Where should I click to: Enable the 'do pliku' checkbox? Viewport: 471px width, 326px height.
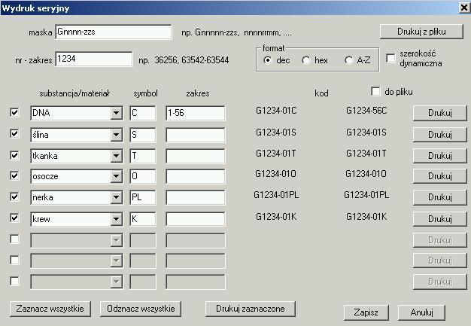click(x=375, y=91)
